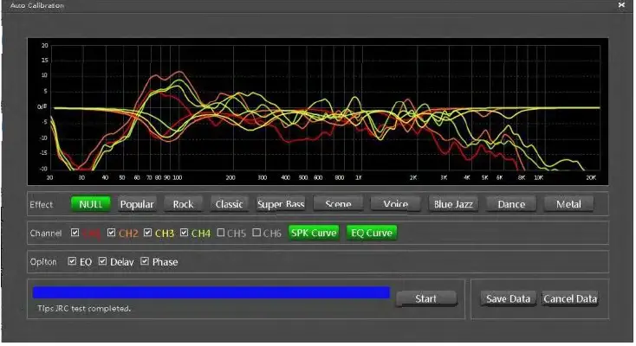Screen dimensions: 636x346
Task: Select the Blue Jazz effect
Action: [453, 204]
